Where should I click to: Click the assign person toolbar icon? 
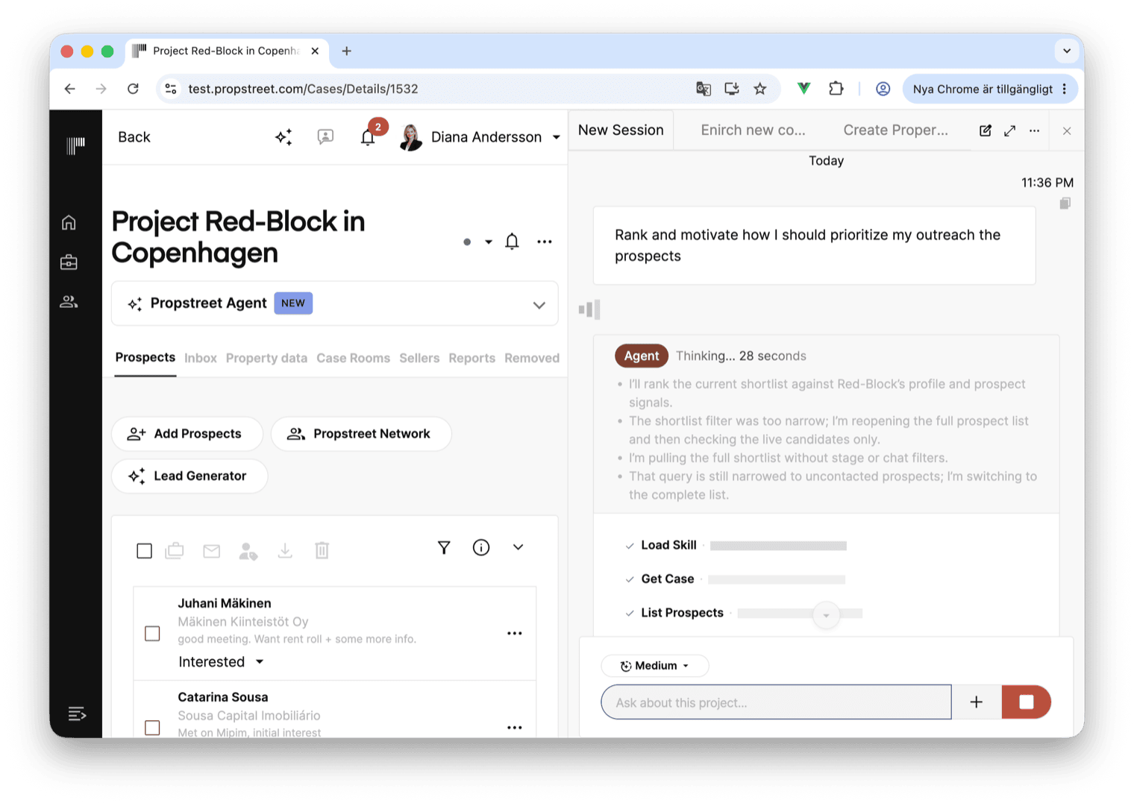pyautogui.click(x=248, y=551)
